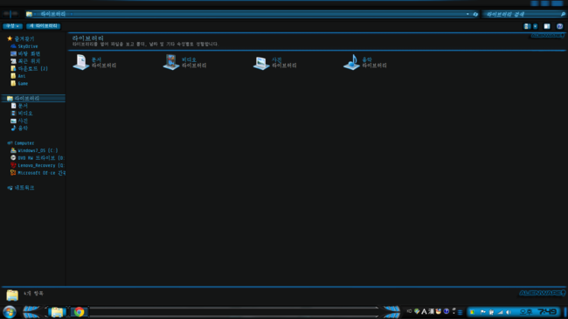Select Computer in the navigation tree
This screenshot has width=568, height=319.
(21, 143)
